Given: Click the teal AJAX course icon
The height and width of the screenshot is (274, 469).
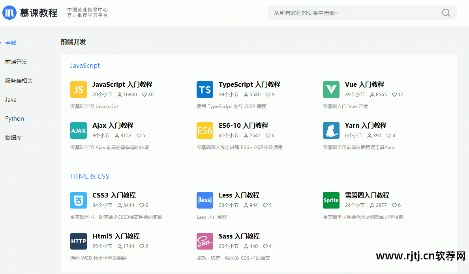Looking at the screenshot, I should [x=78, y=130].
